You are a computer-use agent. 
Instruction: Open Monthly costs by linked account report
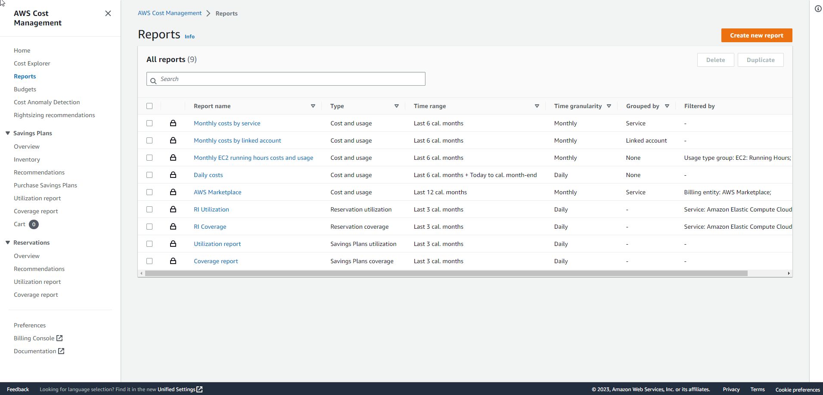point(237,140)
